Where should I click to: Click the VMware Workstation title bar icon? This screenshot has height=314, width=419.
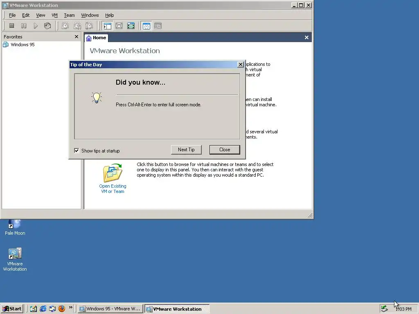[5, 5]
